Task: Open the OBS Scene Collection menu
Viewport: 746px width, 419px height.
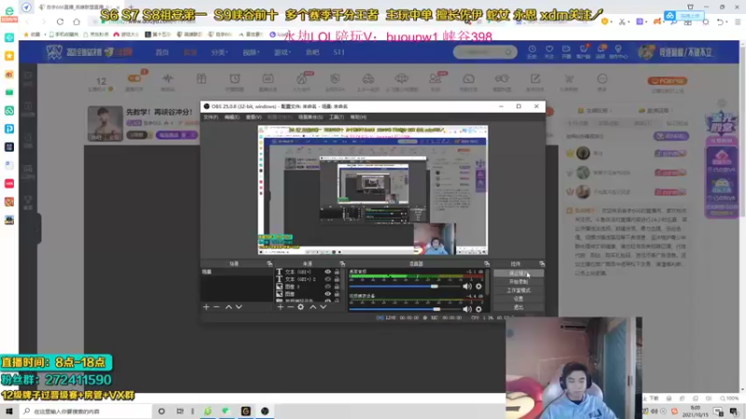Action: pyautogui.click(x=311, y=117)
